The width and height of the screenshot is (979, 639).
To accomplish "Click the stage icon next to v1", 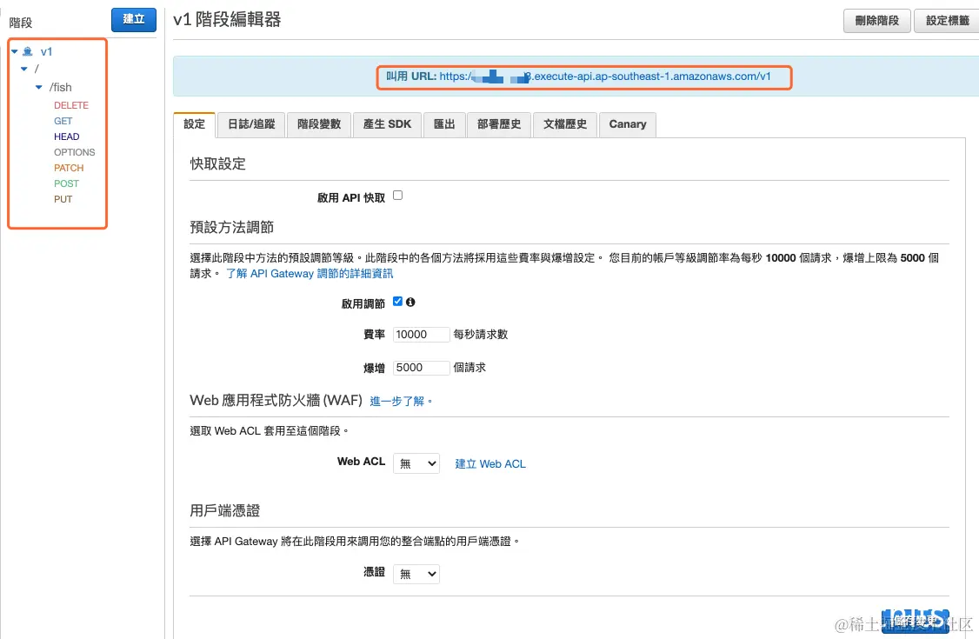I will click(x=27, y=51).
